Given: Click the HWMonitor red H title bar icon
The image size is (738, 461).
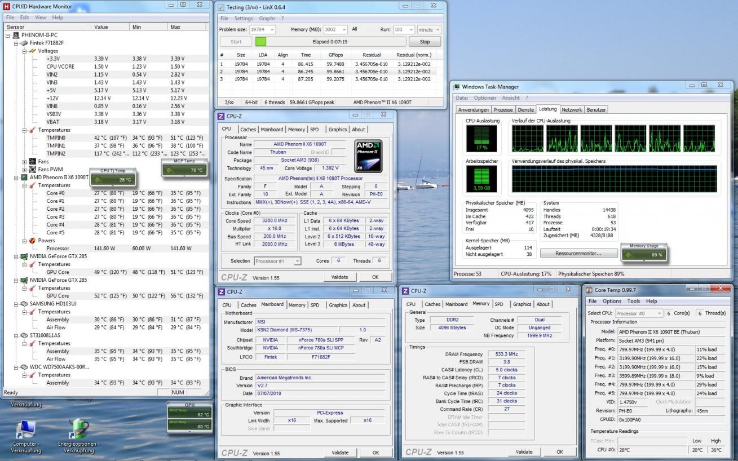Looking at the screenshot, I should point(7,6).
